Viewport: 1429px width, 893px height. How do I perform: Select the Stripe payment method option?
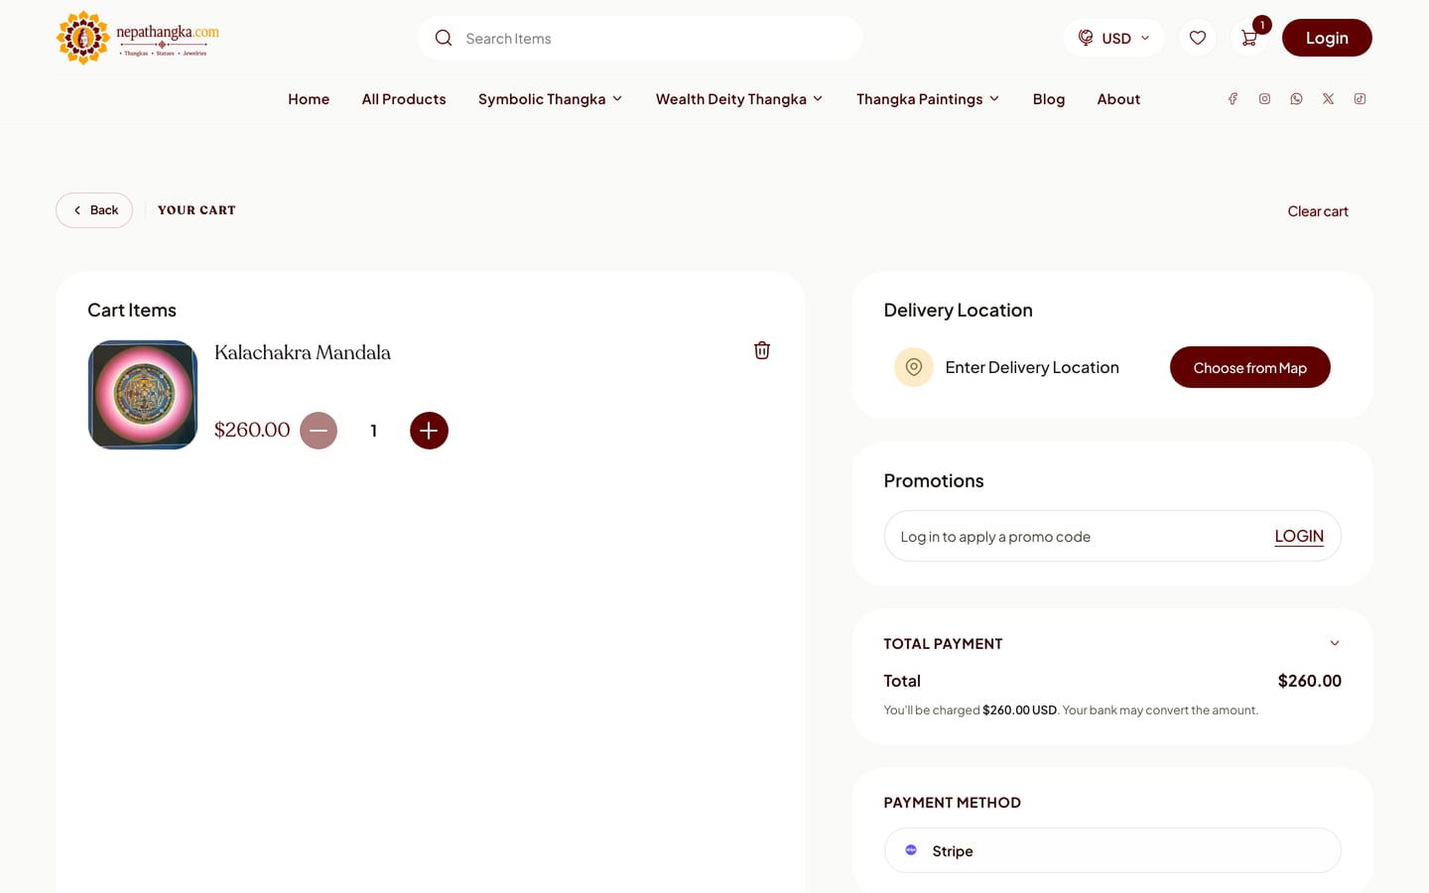[1112, 850]
